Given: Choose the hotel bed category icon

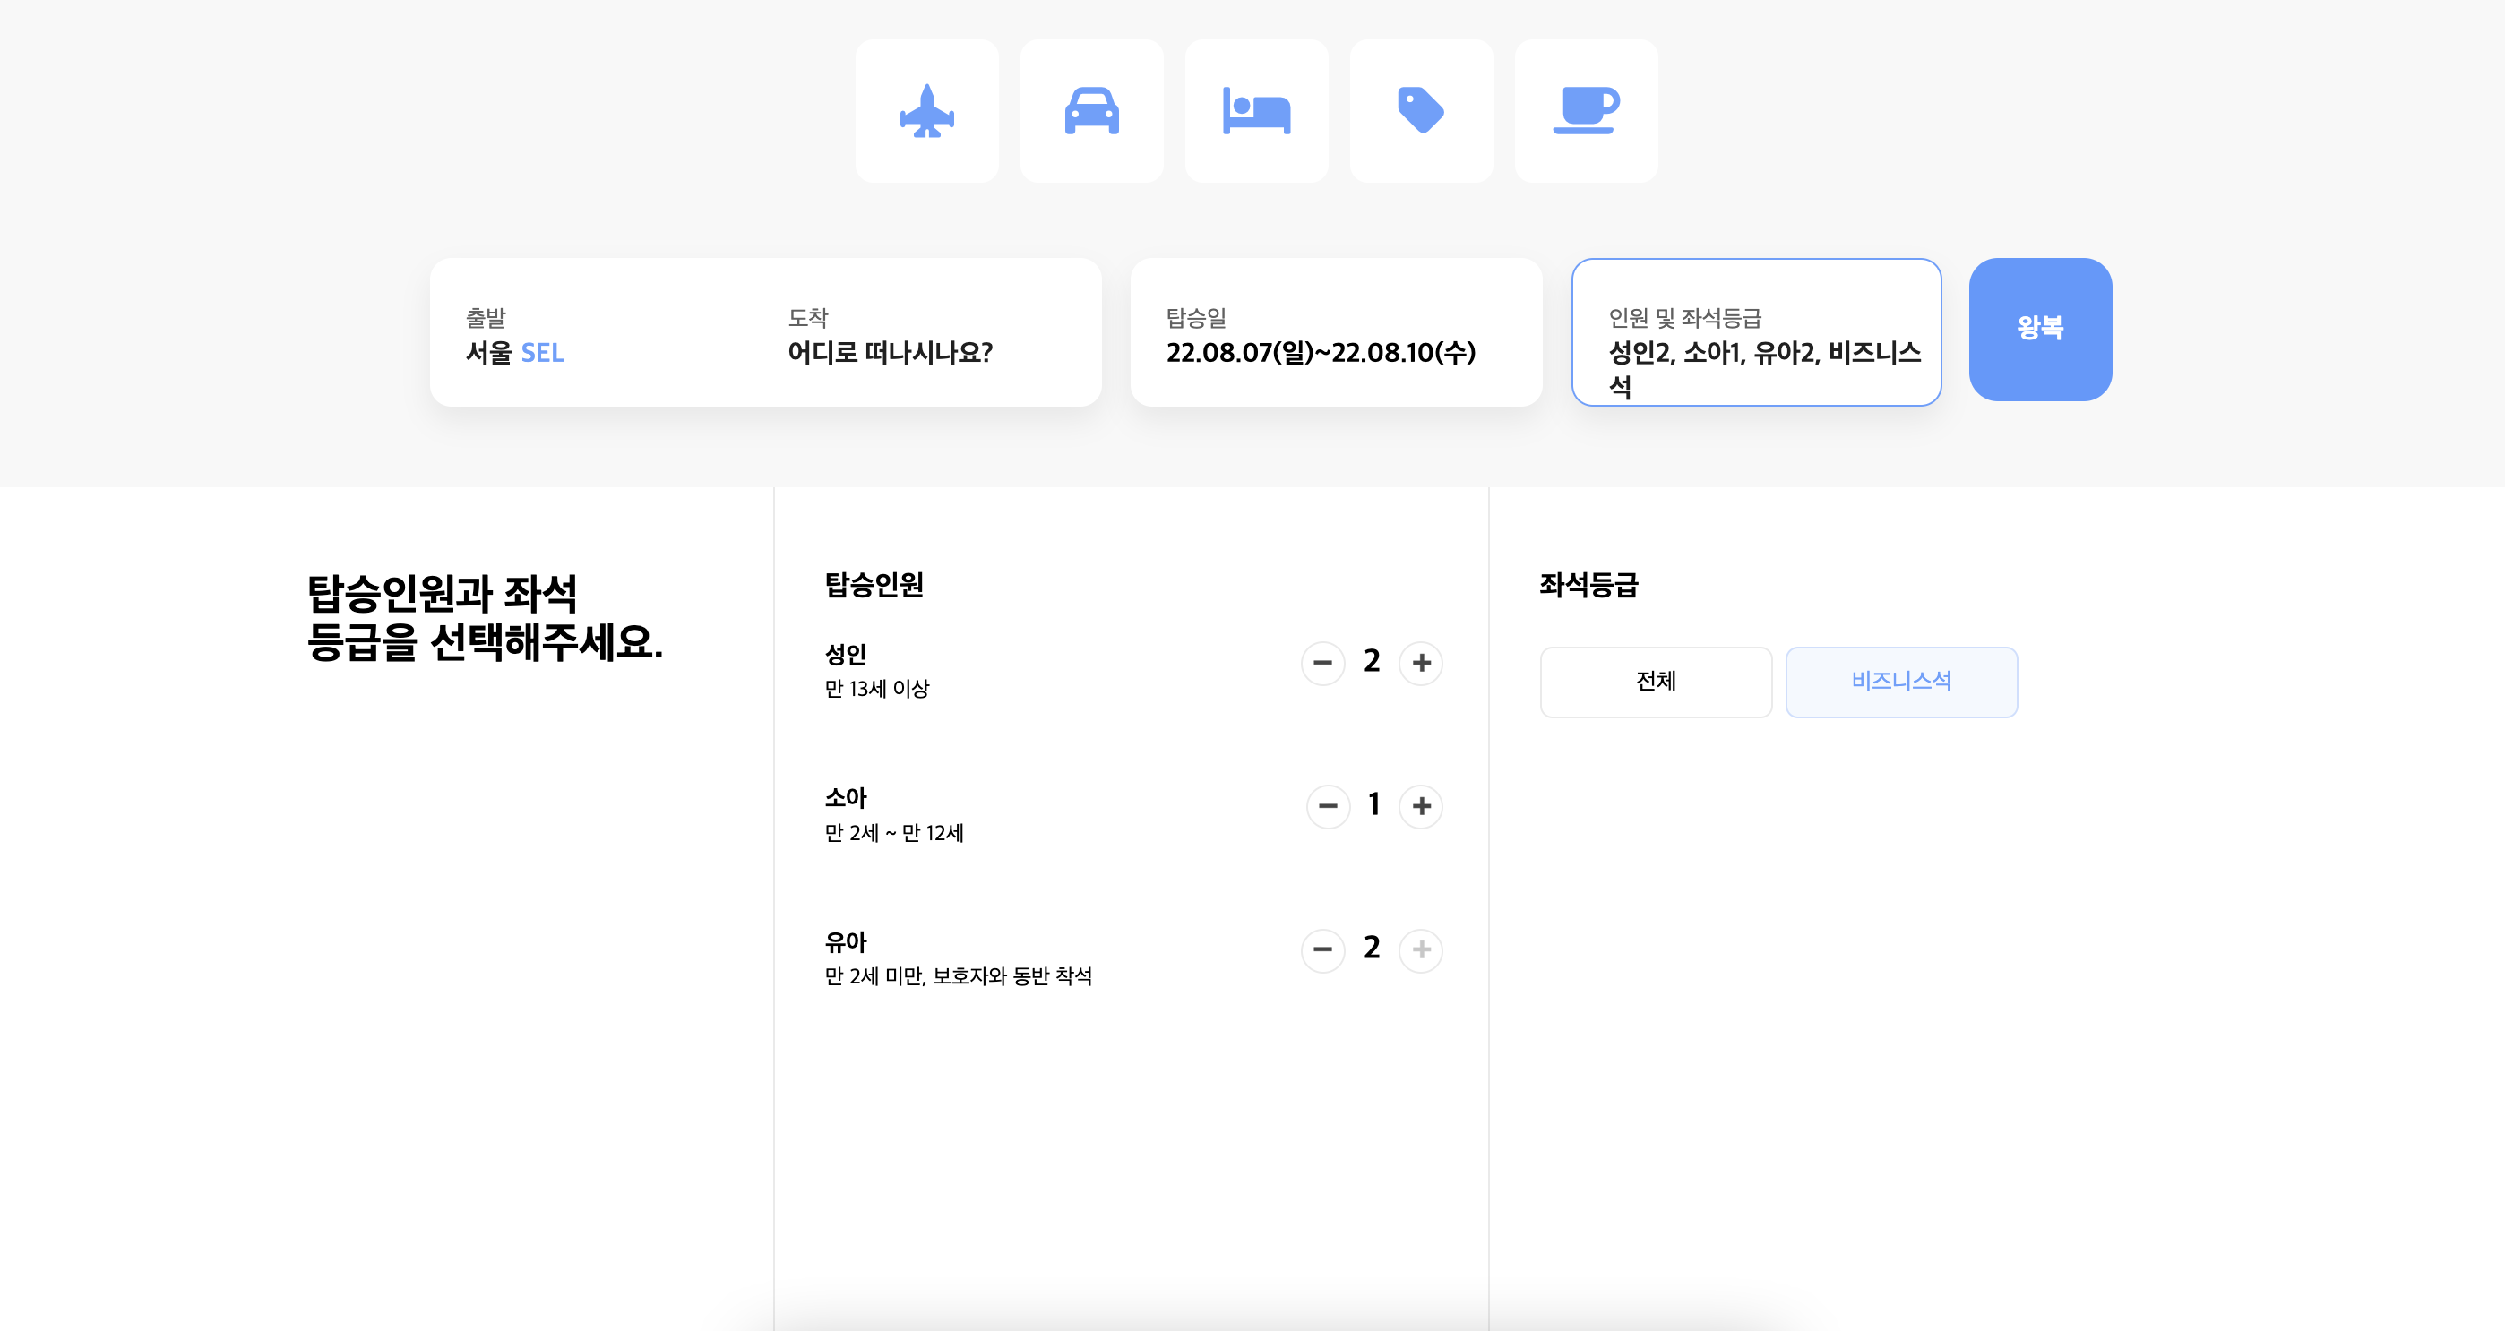Looking at the screenshot, I should click(1255, 111).
